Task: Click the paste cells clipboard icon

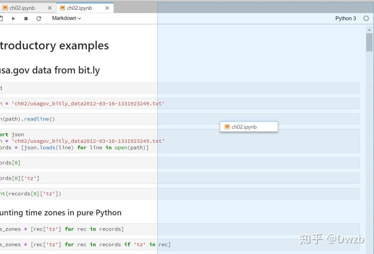Action: pyautogui.click(x=1, y=18)
